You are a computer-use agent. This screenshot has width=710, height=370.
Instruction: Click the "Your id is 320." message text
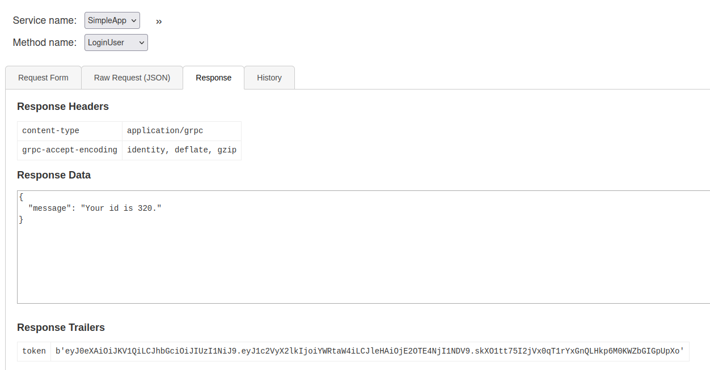(x=121, y=208)
